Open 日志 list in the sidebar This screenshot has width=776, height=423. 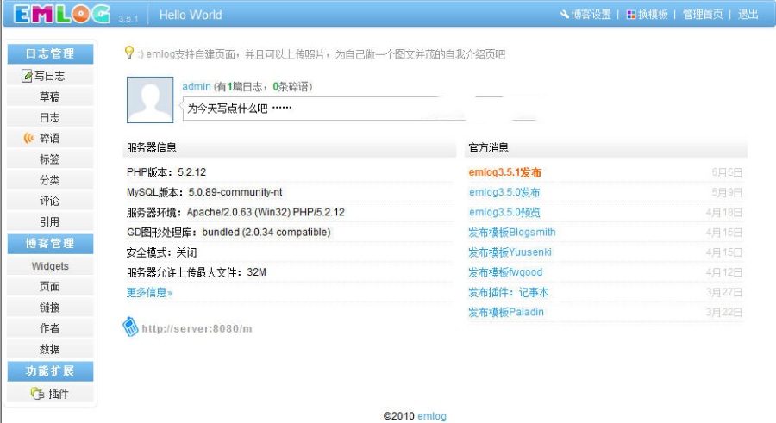(49, 118)
